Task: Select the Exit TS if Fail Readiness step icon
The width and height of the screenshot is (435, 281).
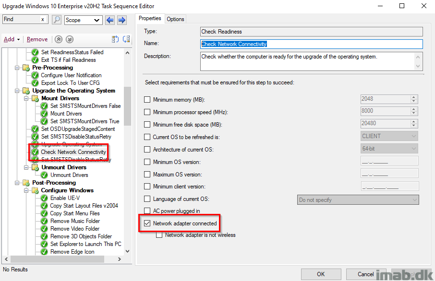Action: tap(35, 60)
